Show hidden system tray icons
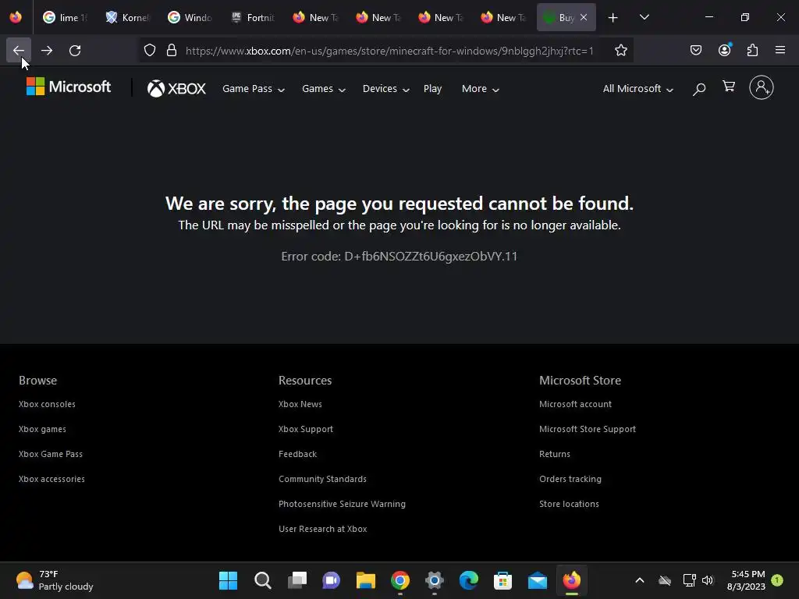Screen dimensions: 799x599 (x=640, y=580)
